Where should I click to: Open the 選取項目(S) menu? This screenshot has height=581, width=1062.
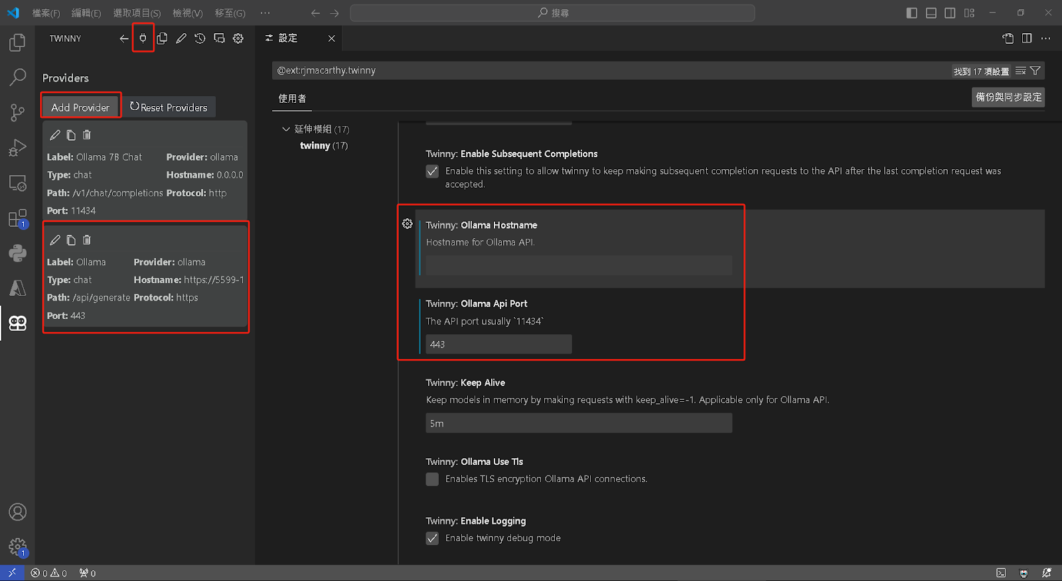pyautogui.click(x=137, y=13)
